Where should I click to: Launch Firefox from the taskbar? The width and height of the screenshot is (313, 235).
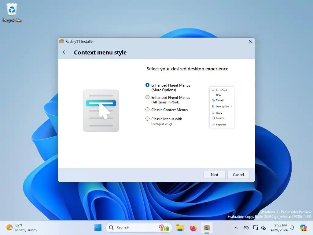click(193, 228)
